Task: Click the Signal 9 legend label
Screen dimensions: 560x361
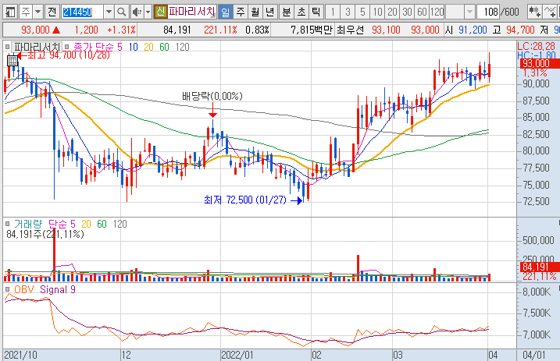Action: pyautogui.click(x=58, y=289)
